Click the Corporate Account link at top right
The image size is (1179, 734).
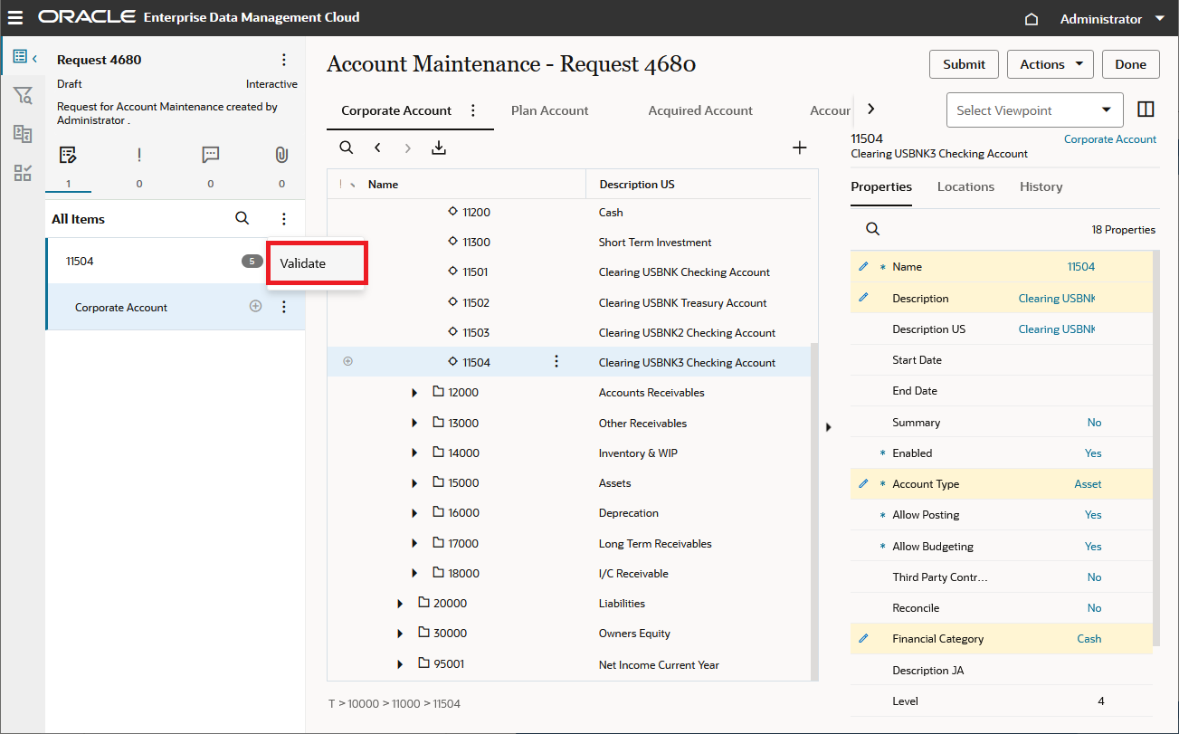[1109, 139]
